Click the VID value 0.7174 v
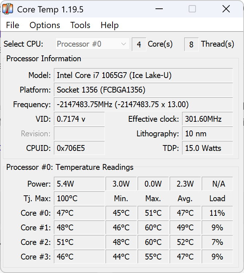 [x=79, y=119]
